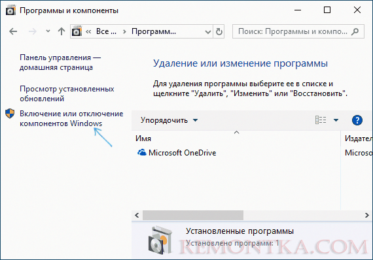The image size is (373, 260).
Task: Click the OneDrive publisher cell 'Microso'
Action: (359, 153)
